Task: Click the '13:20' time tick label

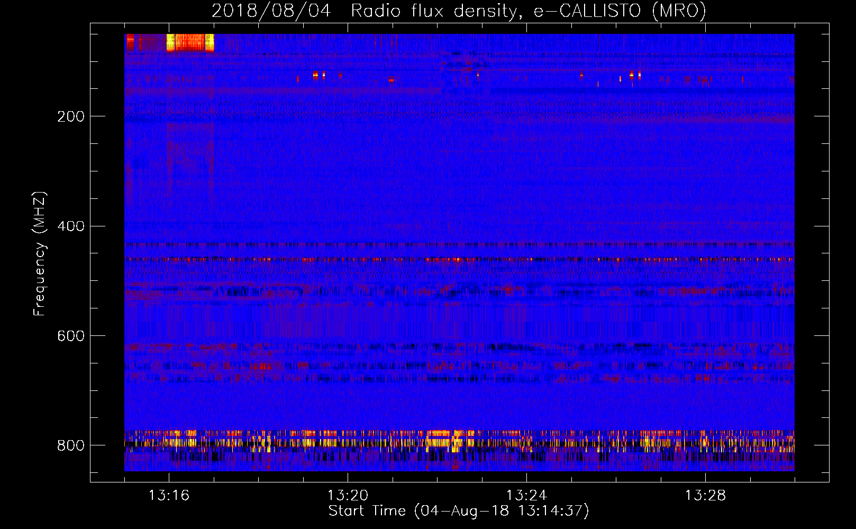Action: [x=348, y=496]
